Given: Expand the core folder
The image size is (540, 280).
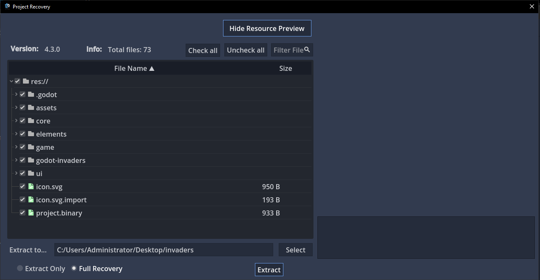Looking at the screenshot, I should 16,121.
